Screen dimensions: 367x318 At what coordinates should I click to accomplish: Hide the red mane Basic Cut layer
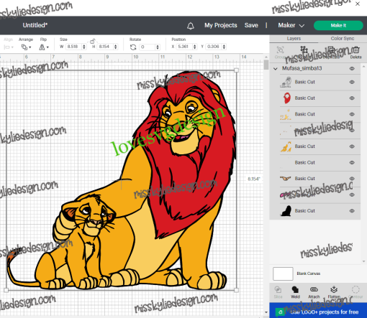coord(352,98)
